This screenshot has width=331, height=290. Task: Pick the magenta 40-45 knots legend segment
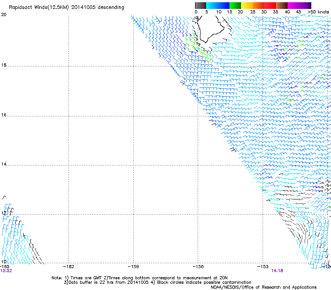point(293,5)
